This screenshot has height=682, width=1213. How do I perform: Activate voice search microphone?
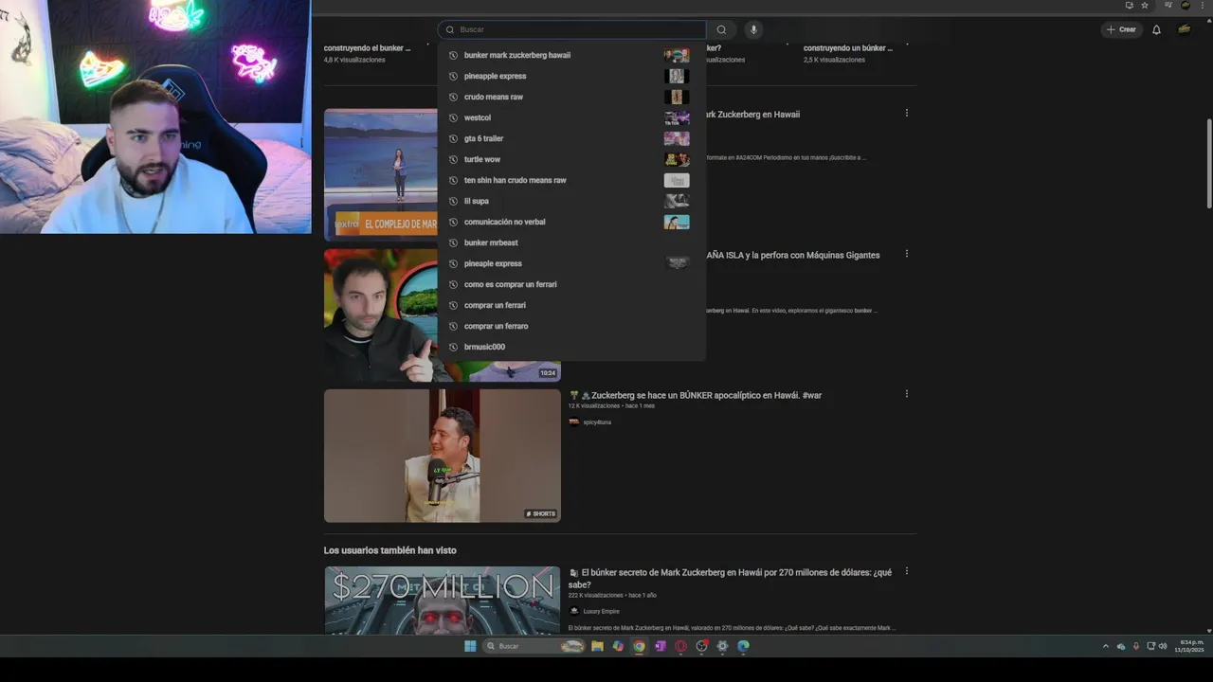pyautogui.click(x=753, y=29)
